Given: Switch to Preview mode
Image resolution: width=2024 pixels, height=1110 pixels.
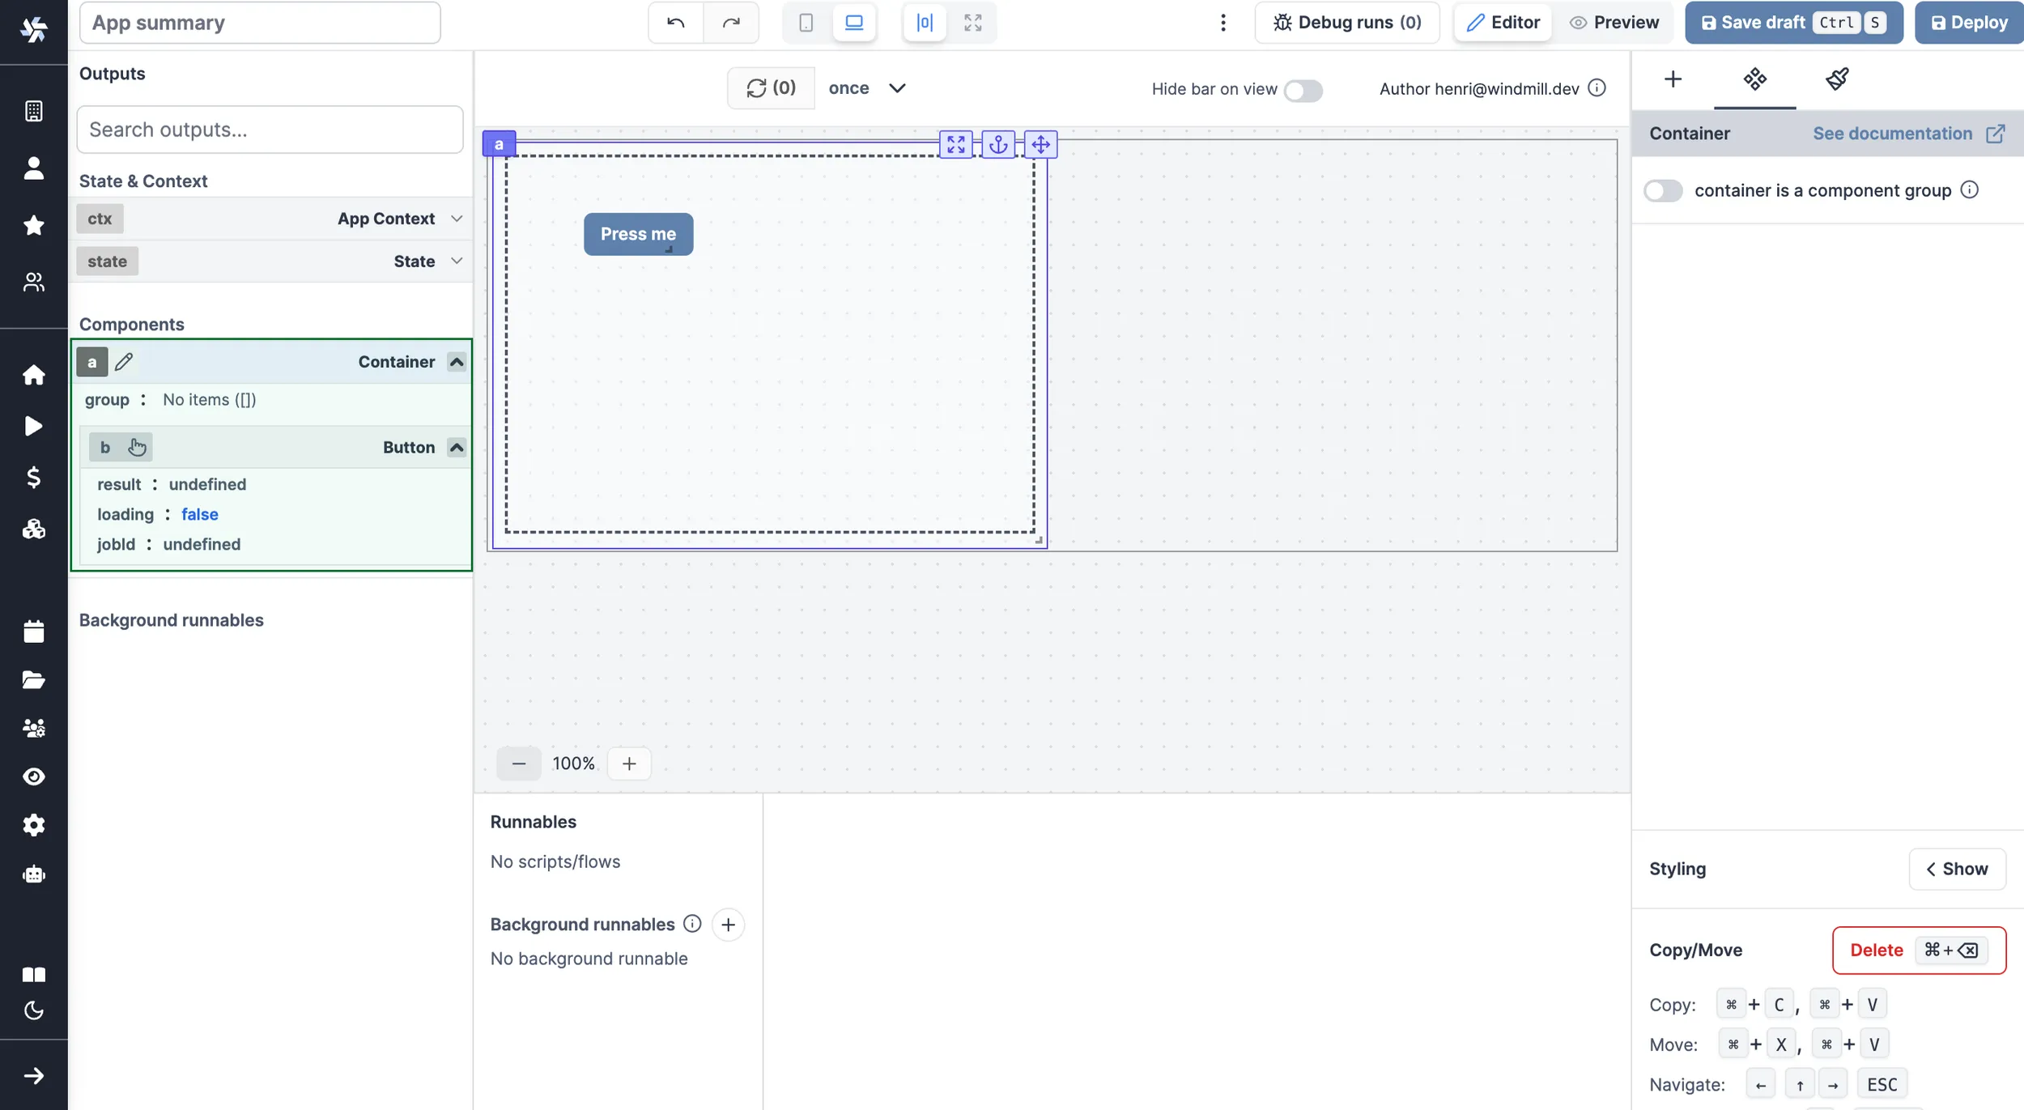Looking at the screenshot, I should click(1614, 22).
